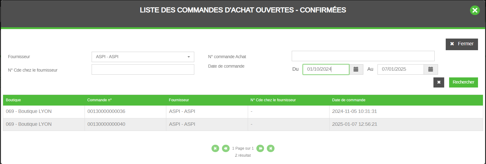This screenshot has height=164, width=486.
Task: Select order row 00130000000036
Action: (243, 112)
